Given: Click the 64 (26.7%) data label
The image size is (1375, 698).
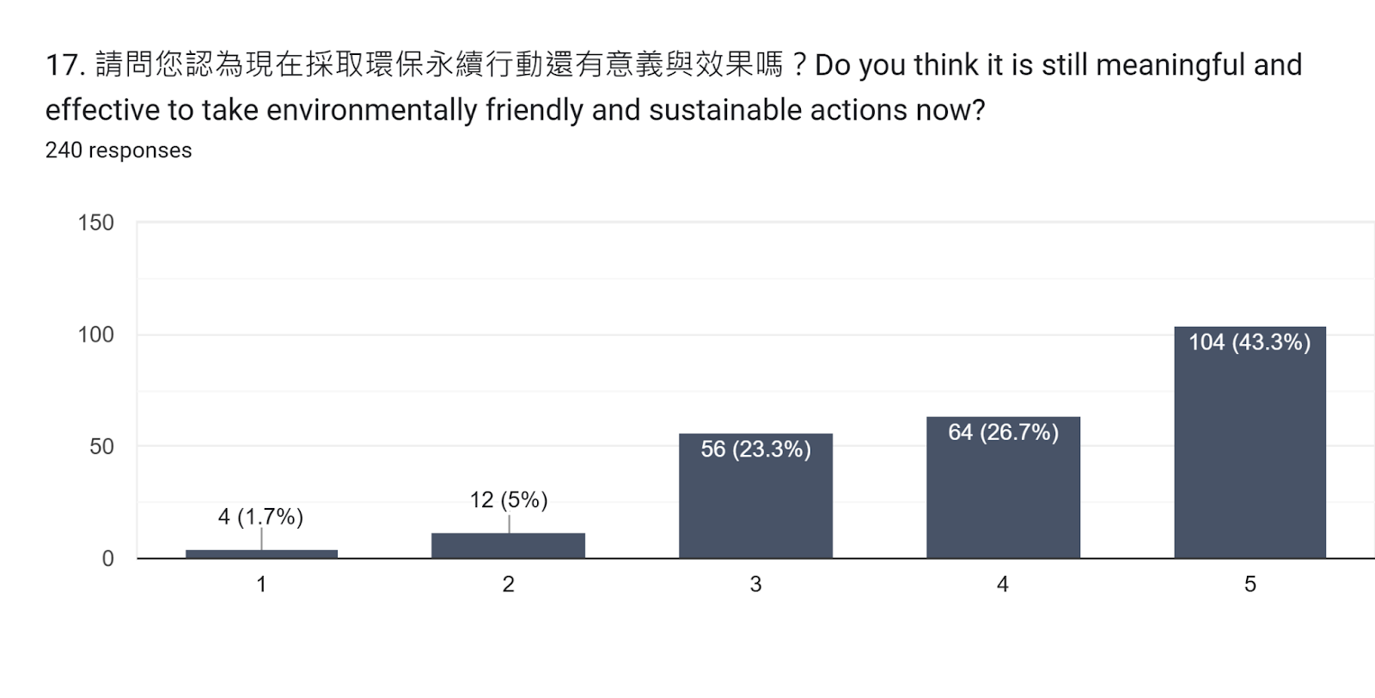Looking at the screenshot, I should point(1003,432).
